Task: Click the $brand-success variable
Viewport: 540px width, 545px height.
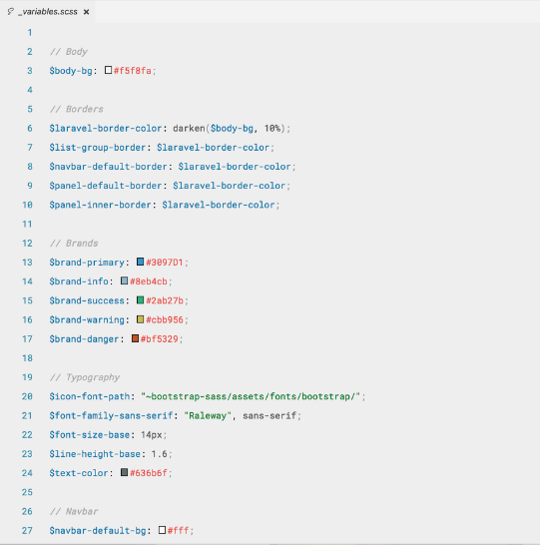Action: pyautogui.click(x=87, y=300)
